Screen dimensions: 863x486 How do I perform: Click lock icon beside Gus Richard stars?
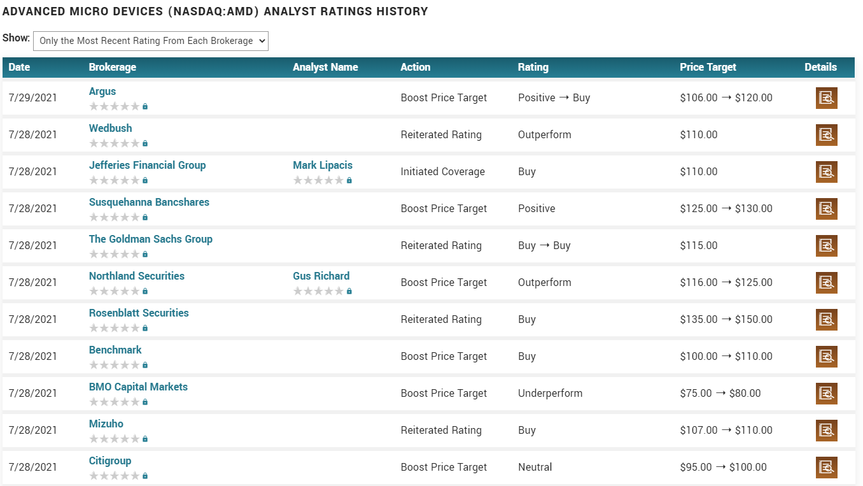(x=349, y=291)
